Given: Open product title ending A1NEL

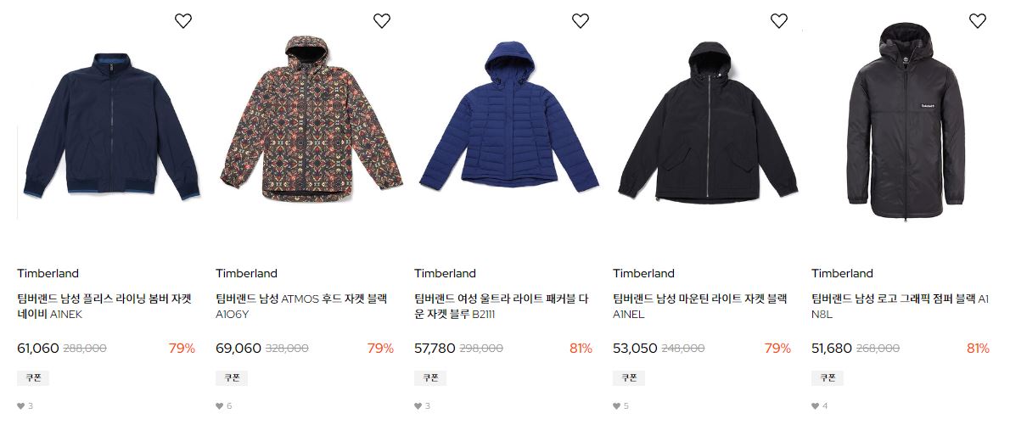Looking at the screenshot, I should point(700,306).
